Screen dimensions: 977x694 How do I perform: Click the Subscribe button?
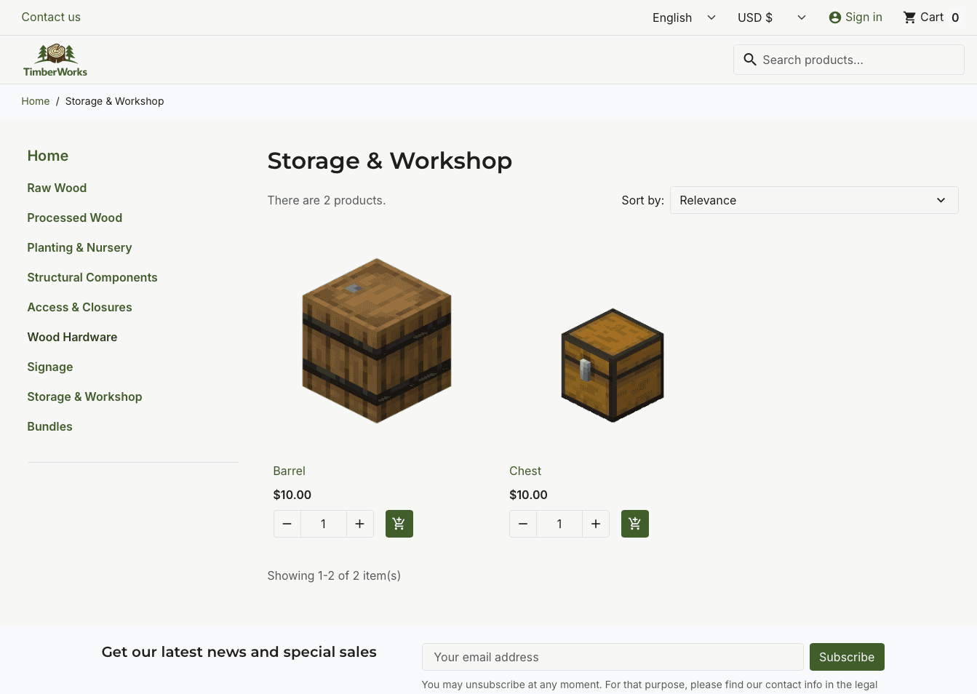847,657
